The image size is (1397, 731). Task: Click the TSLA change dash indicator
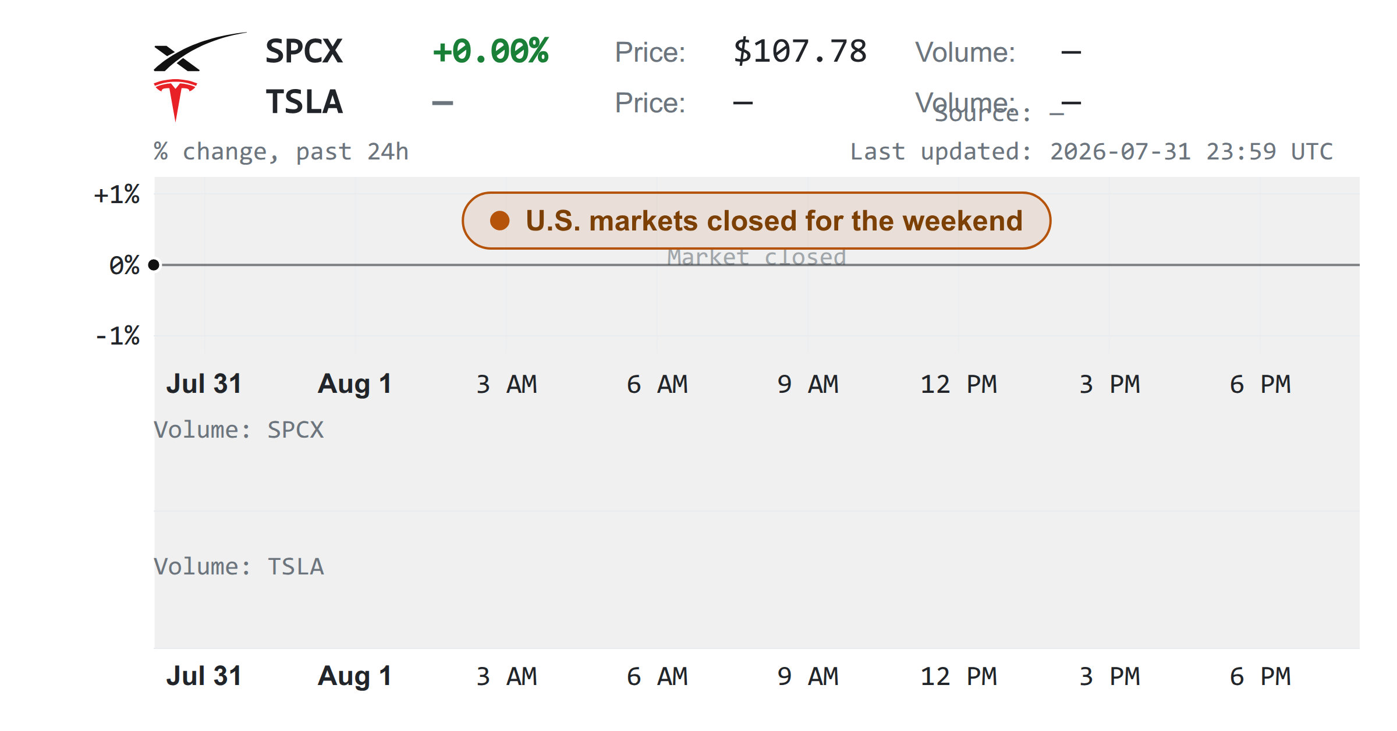(442, 103)
